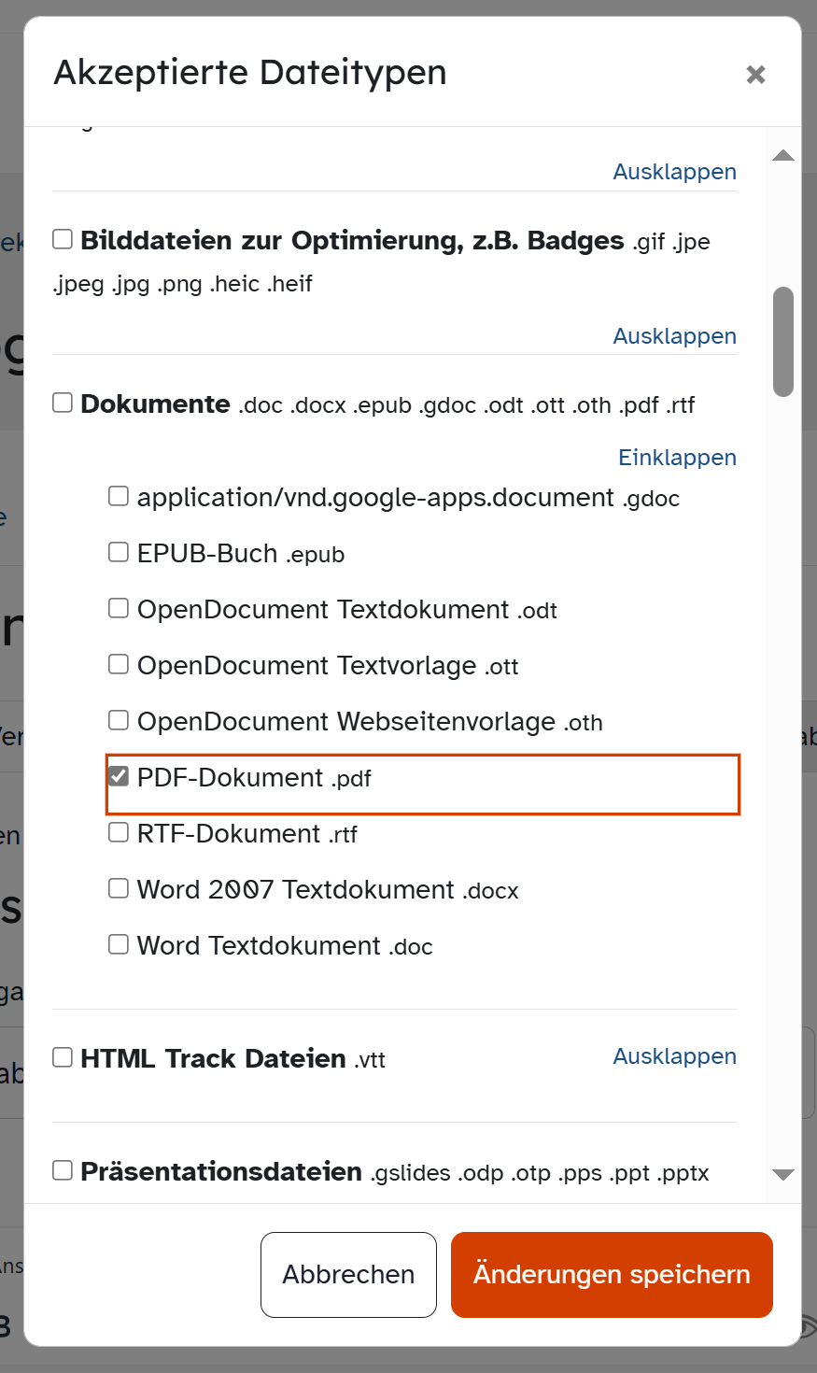Click the Abbrechen button
This screenshot has width=817, height=1373.
[348, 1275]
